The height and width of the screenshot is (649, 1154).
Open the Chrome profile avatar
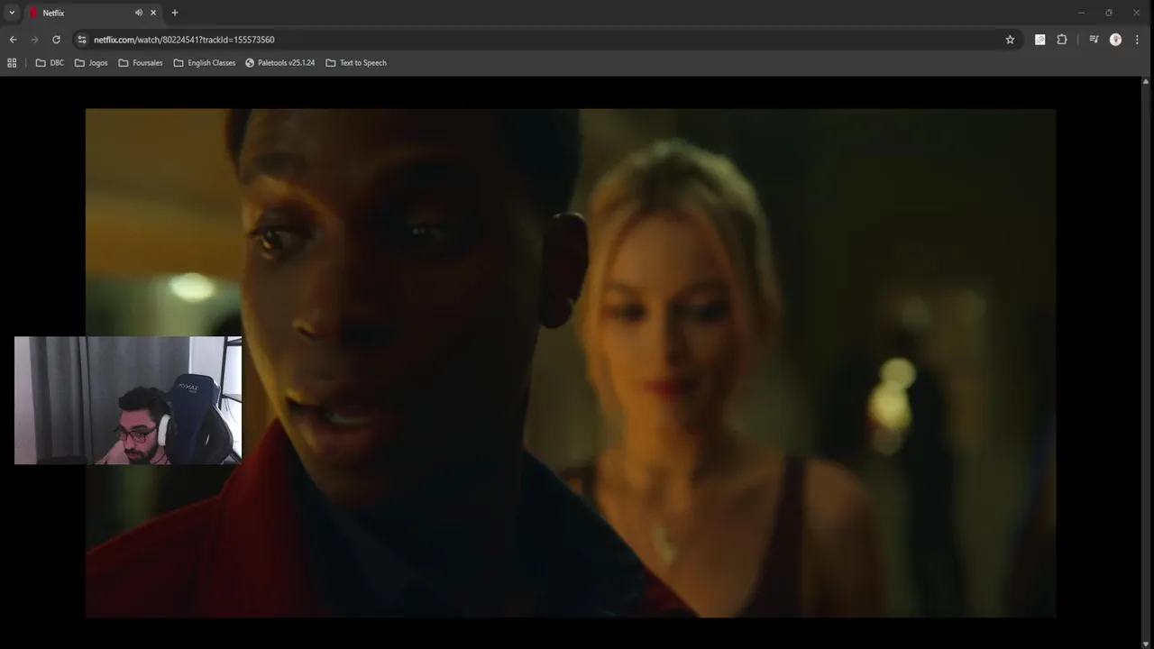pos(1115,40)
